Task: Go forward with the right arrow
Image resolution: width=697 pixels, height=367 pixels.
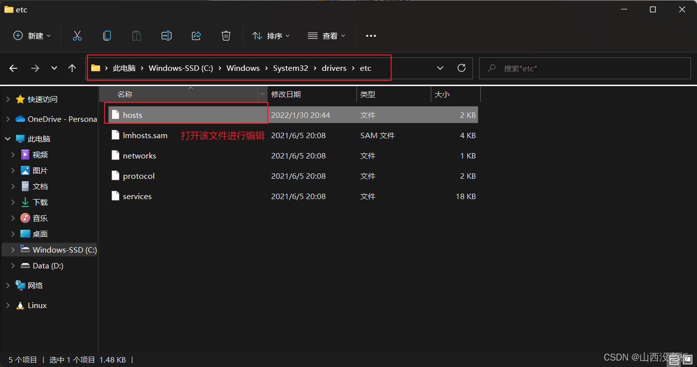Action: click(35, 68)
